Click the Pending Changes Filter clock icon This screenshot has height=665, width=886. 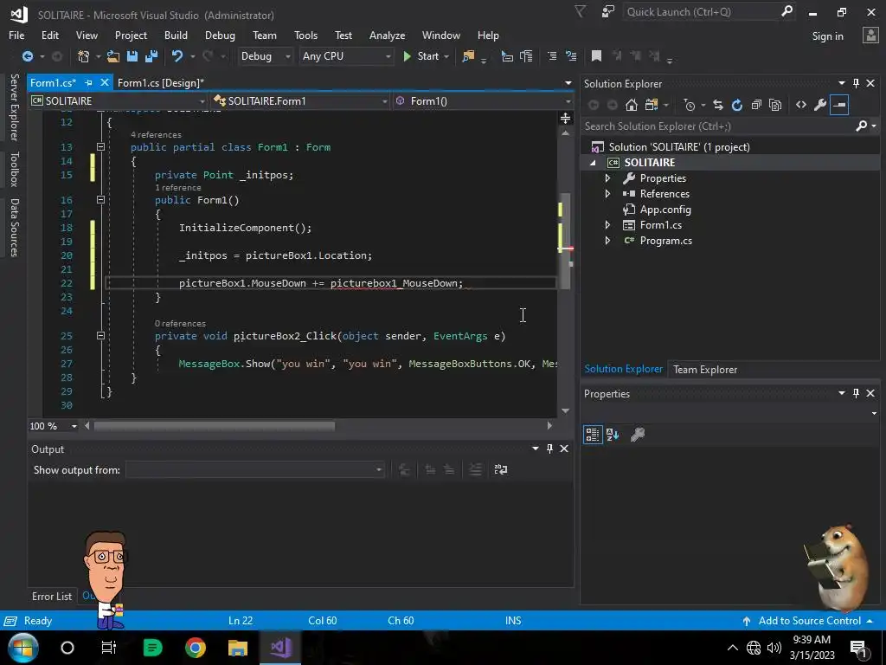[690, 105]
